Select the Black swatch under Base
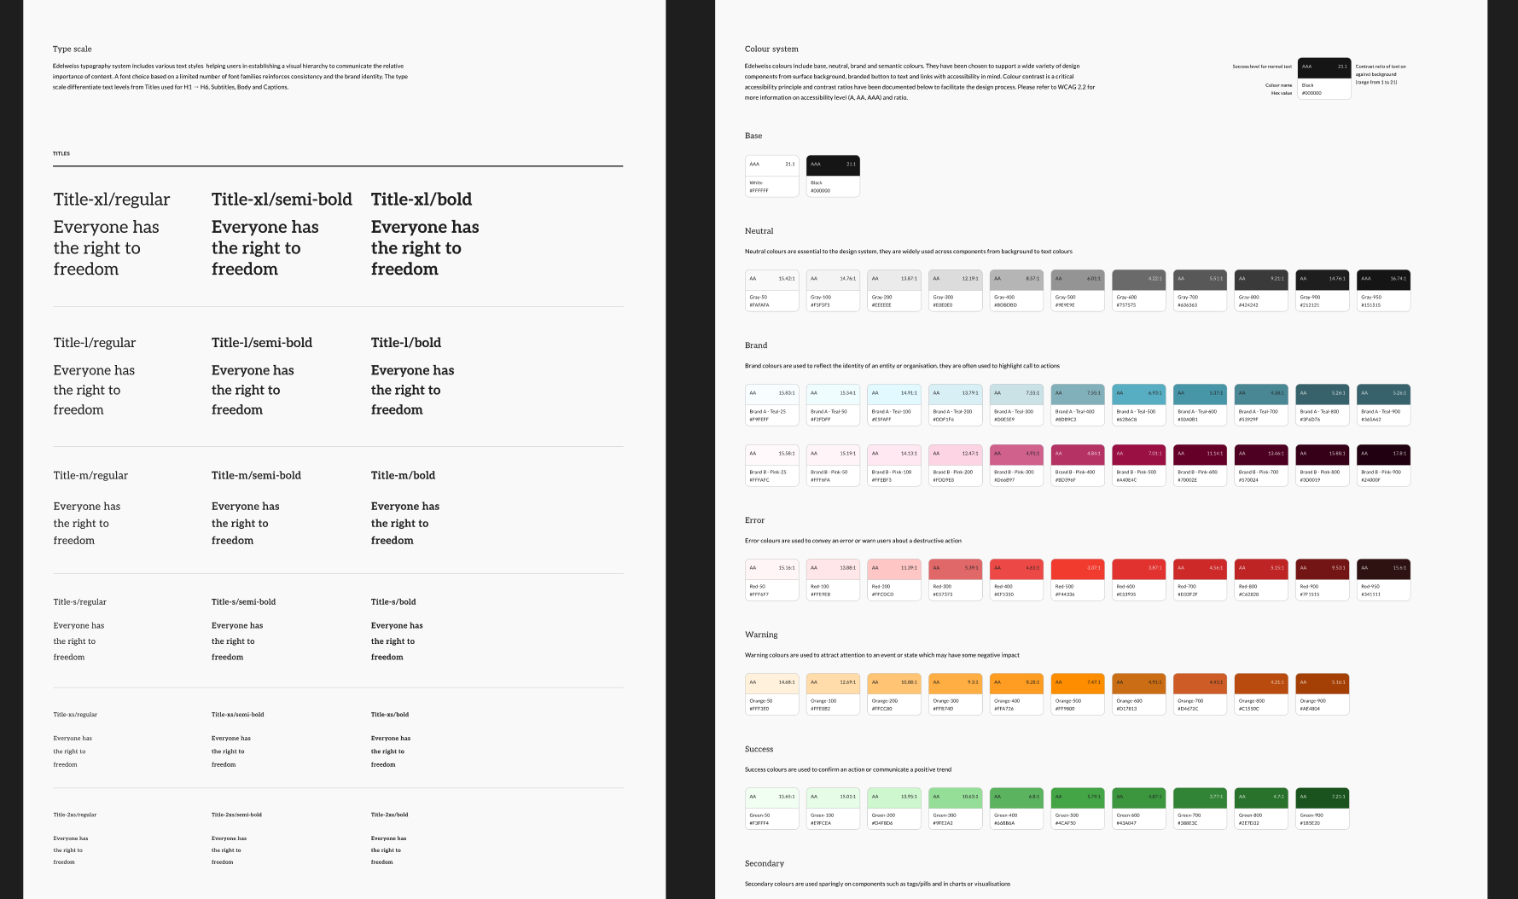1518x899 pixels. (x=833, y=176)
